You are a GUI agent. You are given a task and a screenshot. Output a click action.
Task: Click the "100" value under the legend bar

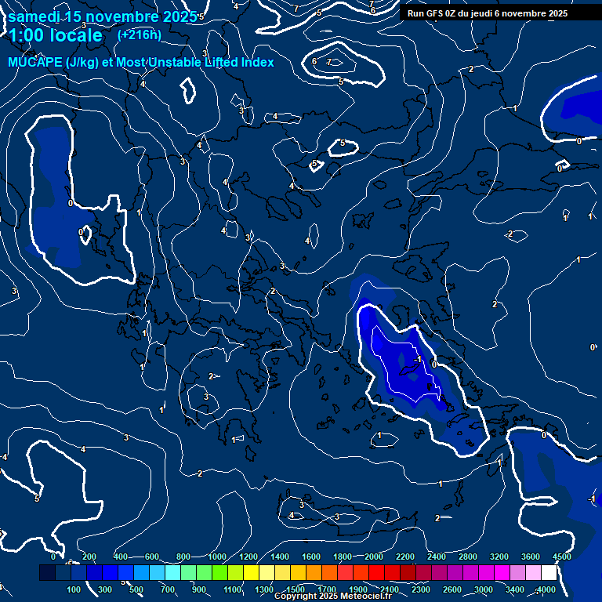point(74,589)
